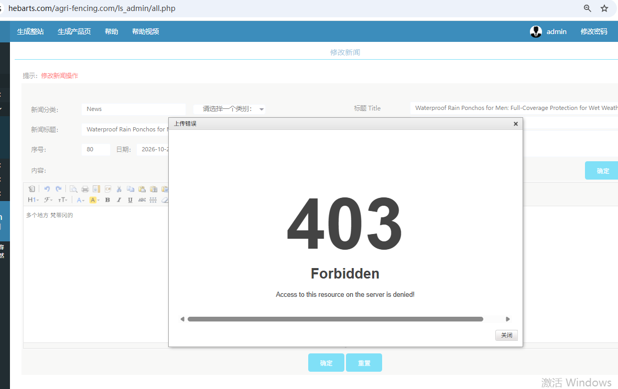Open the line height tool
618x389 pixels.
tap(153, 200)
